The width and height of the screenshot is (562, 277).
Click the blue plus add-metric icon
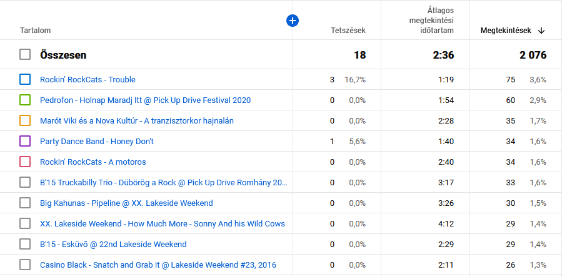pos(293,21)
